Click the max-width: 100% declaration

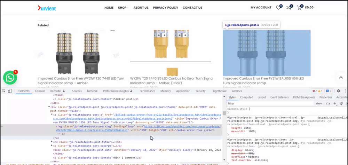[244, 132]
